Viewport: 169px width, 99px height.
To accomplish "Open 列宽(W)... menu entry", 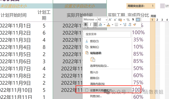I will click(107, 96).
